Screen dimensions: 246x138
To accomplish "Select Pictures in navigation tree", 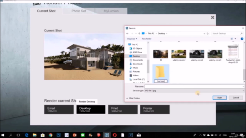I will [136, 72].
